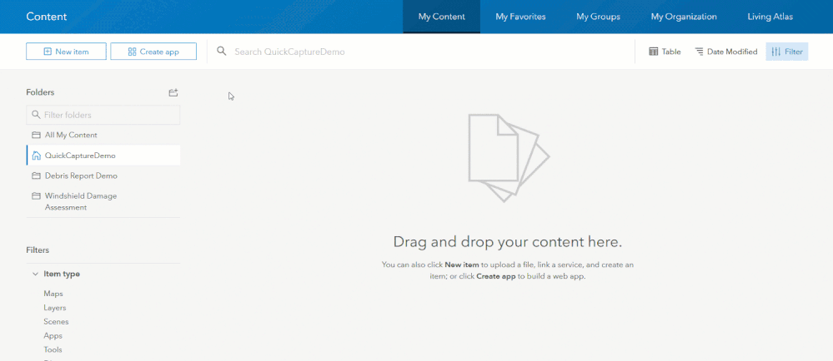The height and width of the screenshot is (361, 833).
Task: Click the plus icon on the New item button
Action: [48, 52]
